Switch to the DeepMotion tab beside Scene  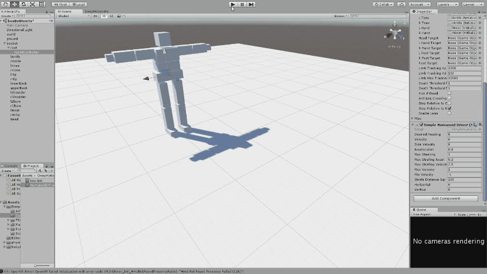(x=97, y=12)
